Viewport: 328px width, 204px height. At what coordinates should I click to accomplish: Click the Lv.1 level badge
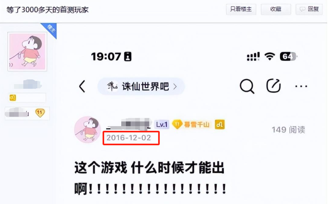[162, 124]
